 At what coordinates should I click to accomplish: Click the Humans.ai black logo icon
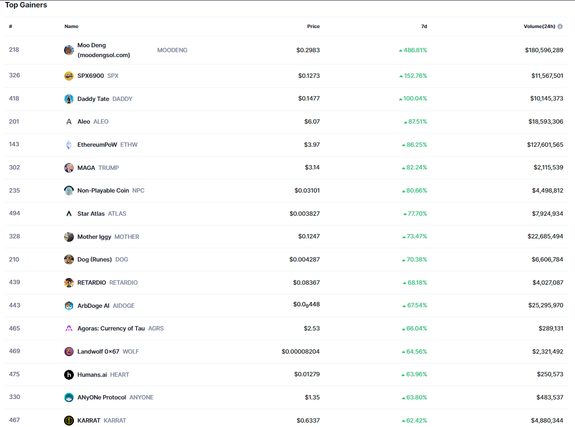(69, 375)
